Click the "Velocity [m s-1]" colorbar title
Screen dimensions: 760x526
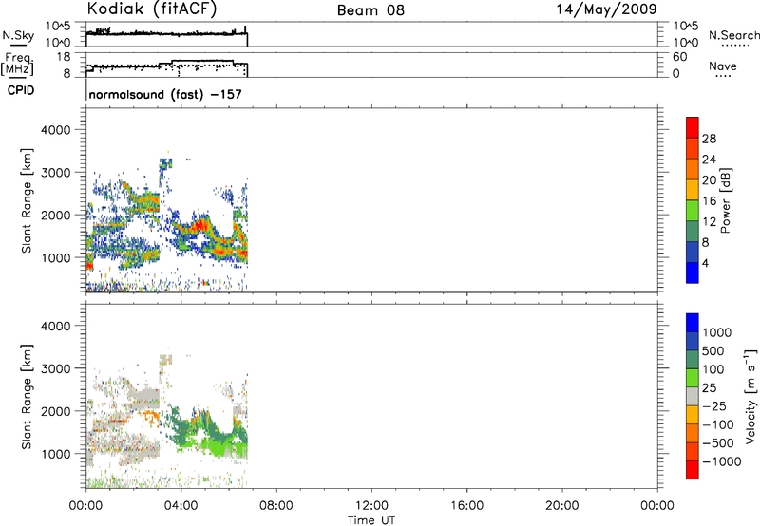pyautogui.click(x=750, y=396)
